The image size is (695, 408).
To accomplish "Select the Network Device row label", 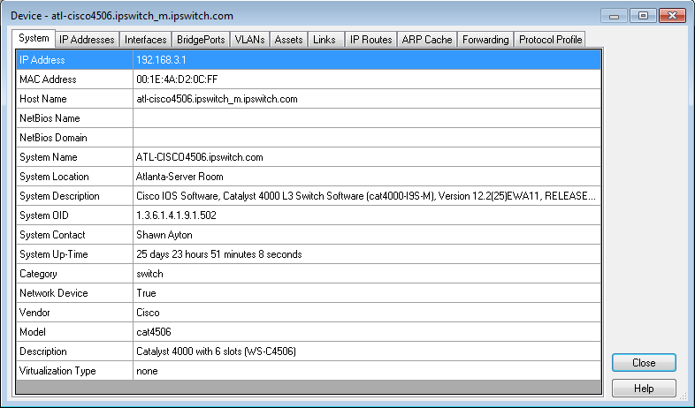I will coord(74,293).
